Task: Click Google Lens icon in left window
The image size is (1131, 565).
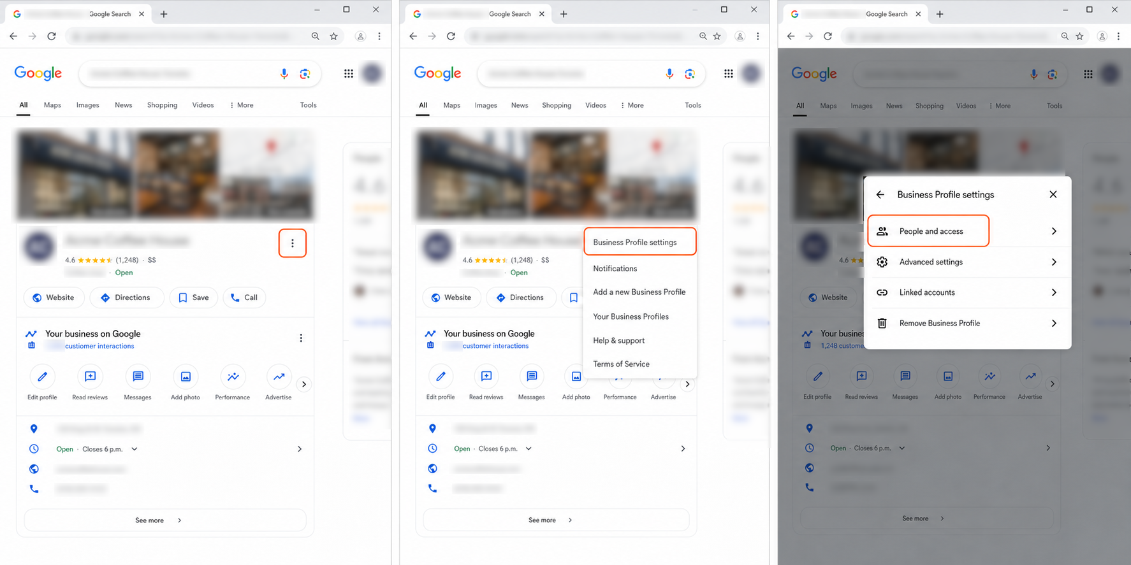Action: pos(305,74)
